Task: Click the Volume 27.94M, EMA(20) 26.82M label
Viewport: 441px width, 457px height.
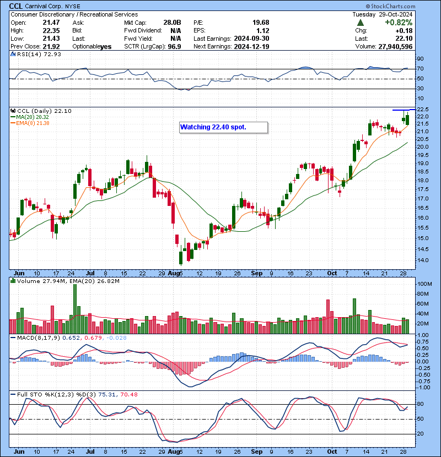Action: click(x=68, y=281)
